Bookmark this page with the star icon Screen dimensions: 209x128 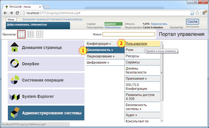[197, 13]
